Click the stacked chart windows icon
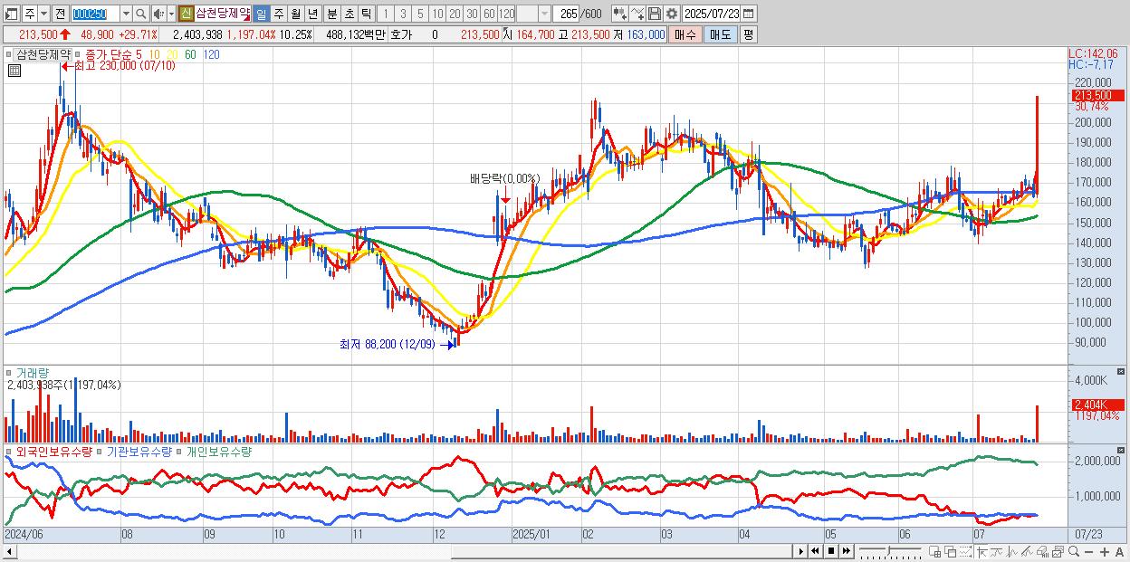 click(x=1058, y=552)
